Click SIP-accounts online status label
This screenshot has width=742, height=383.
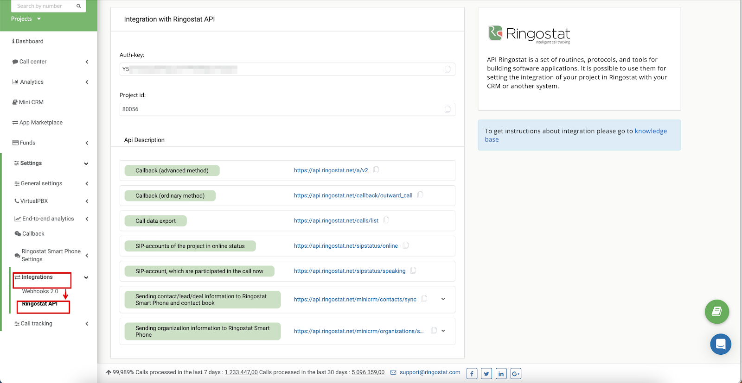click(x=190, y=246)
